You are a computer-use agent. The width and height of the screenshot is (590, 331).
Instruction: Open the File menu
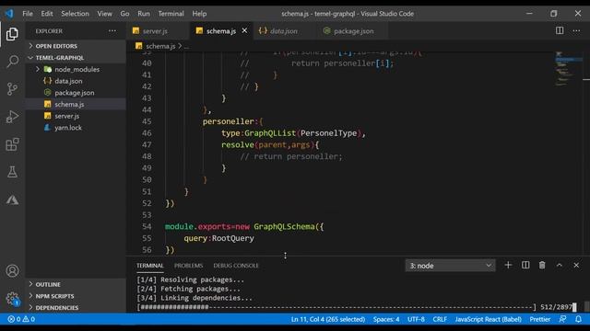28,14
